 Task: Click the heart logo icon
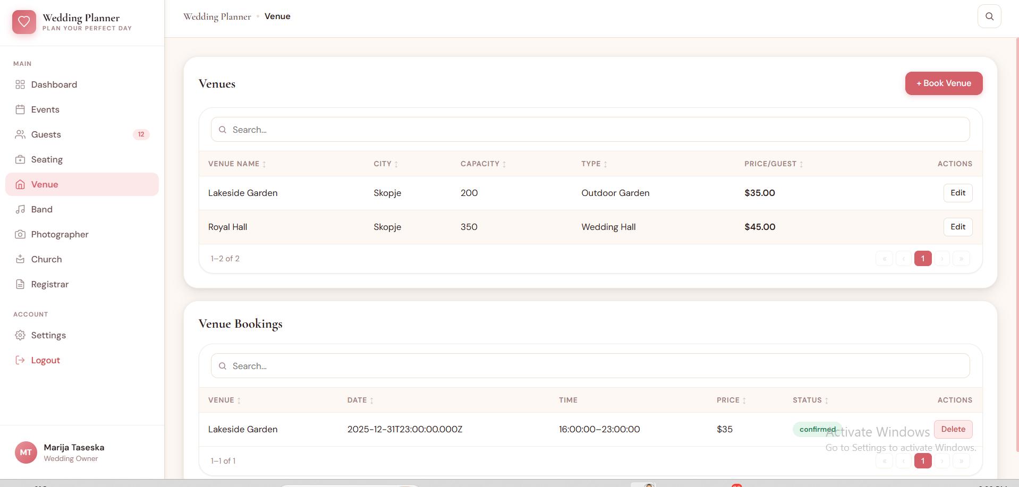point(24,22)
